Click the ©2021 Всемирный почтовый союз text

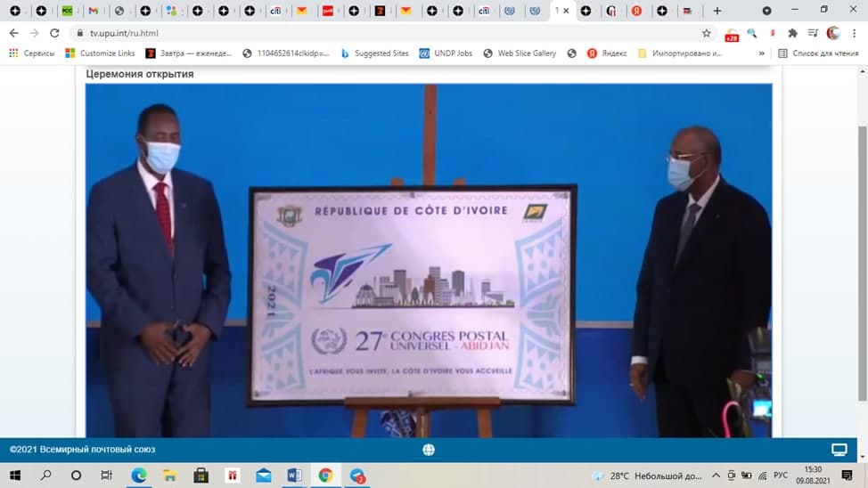pyautogui.click(x=83, y=450)
